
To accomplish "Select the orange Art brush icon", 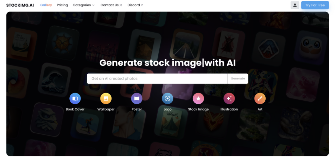I will (x=260, y=99).
